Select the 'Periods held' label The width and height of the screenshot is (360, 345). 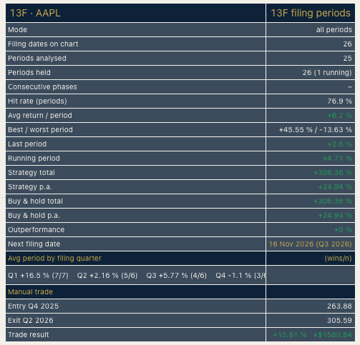[29, 73]
